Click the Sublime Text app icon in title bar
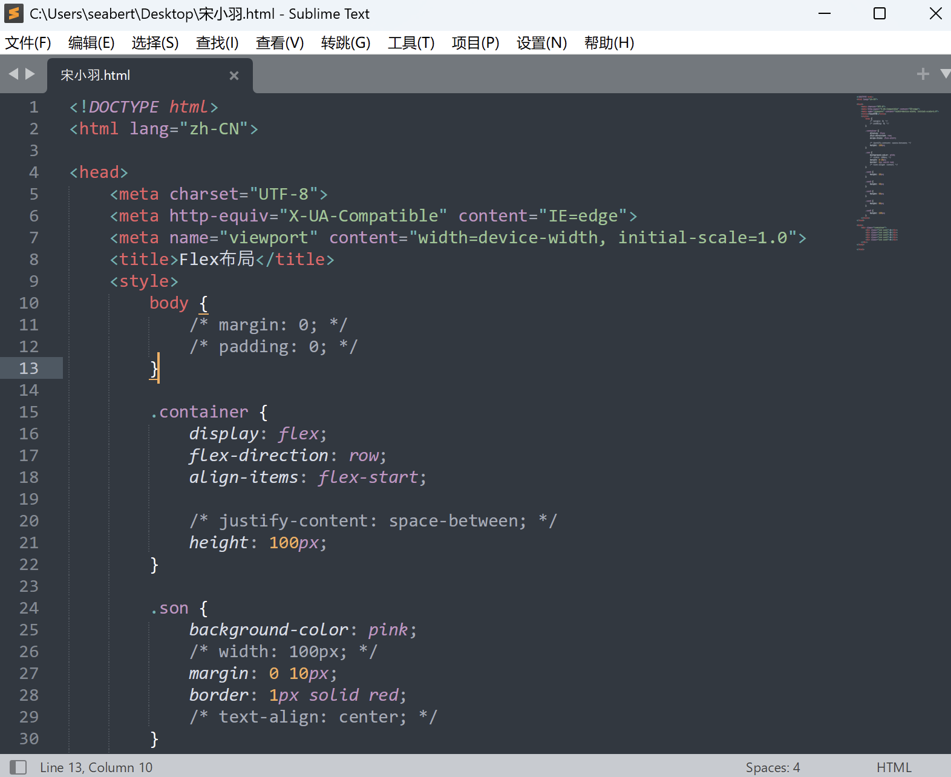 click(x=13, y=13)
